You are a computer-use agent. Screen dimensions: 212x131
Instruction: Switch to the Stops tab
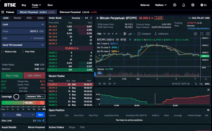click(72, 127)
